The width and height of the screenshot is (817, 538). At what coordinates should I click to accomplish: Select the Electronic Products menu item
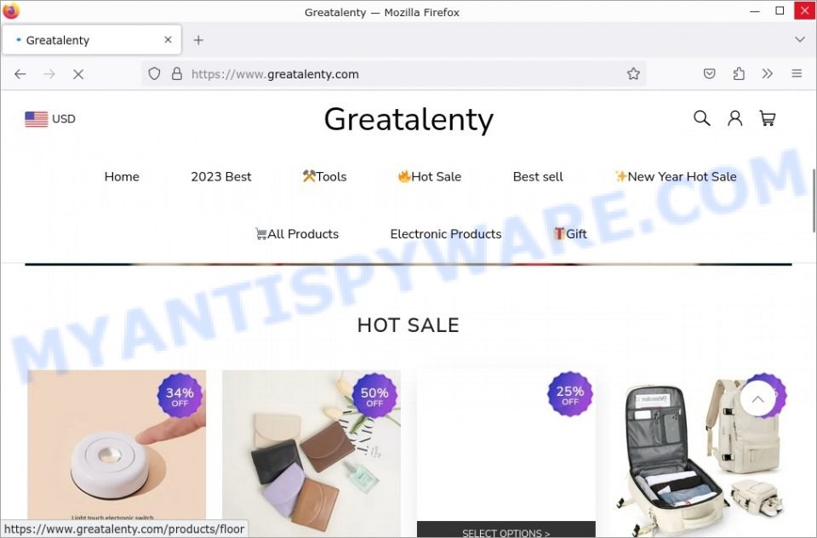click(x=445, y=234)
